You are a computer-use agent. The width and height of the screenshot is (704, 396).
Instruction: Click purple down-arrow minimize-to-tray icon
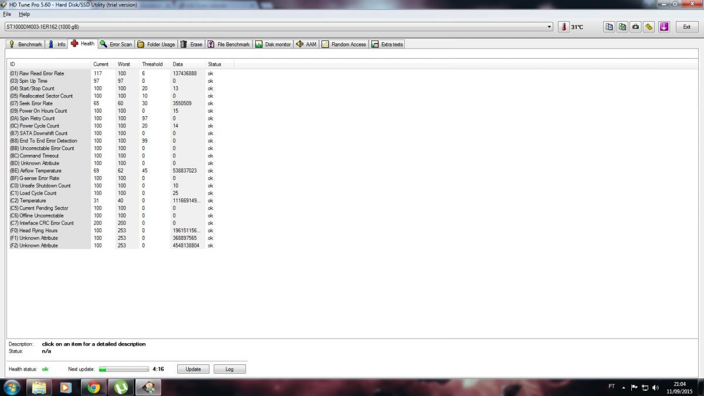click(x=664, y=27)
